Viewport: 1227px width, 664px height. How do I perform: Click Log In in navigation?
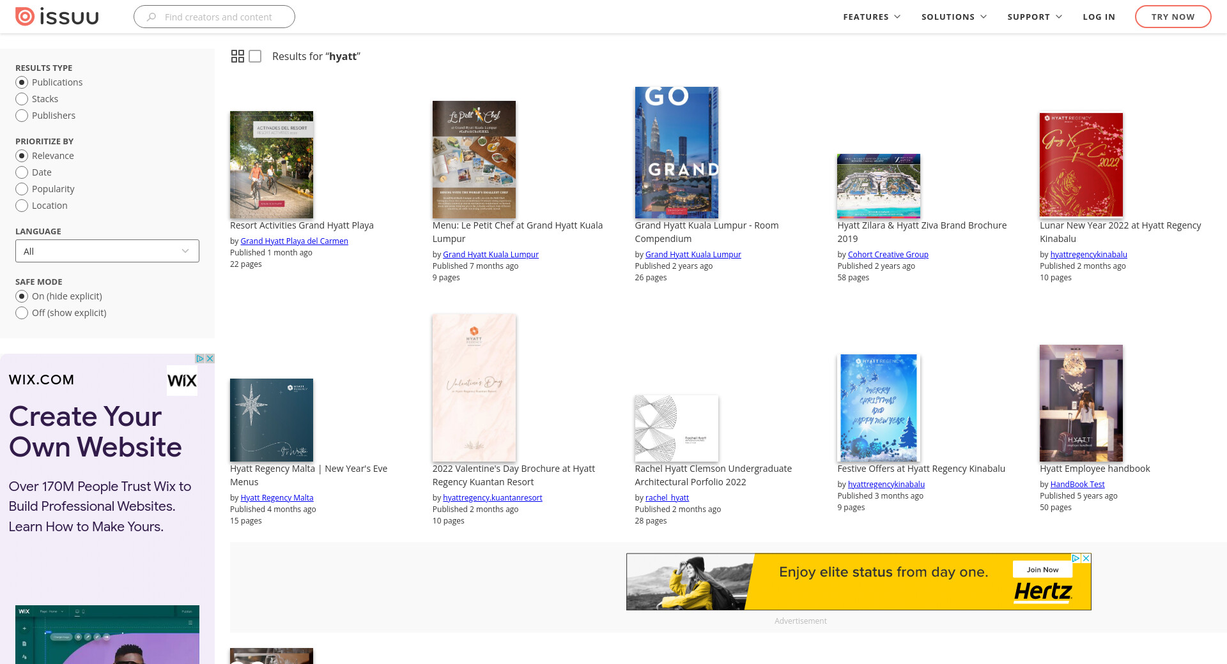pos(1099,17)
